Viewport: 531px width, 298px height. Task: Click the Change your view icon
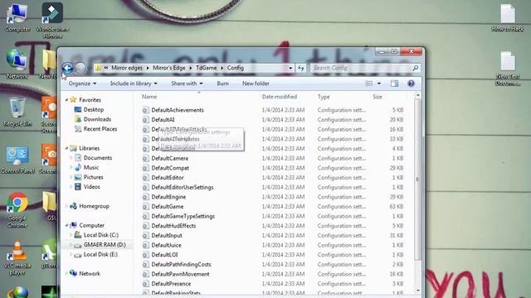pos(369,84)
